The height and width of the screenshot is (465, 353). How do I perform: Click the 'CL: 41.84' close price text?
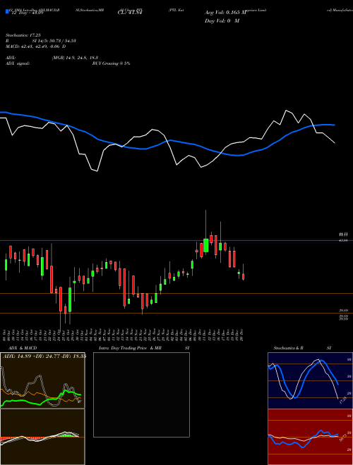(x=131, y=13)
